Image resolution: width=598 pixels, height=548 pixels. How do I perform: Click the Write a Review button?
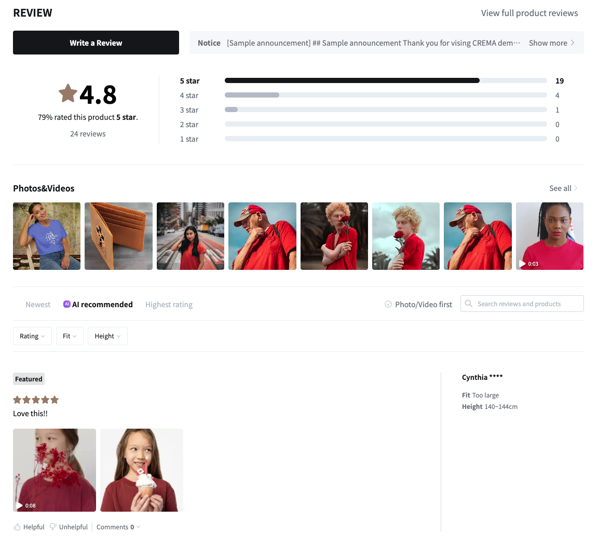coord(96,43)
